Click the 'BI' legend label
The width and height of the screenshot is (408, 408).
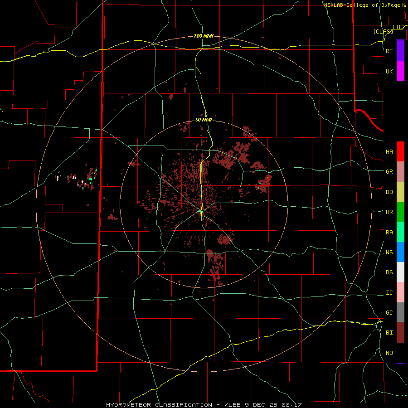coord(389,333)
